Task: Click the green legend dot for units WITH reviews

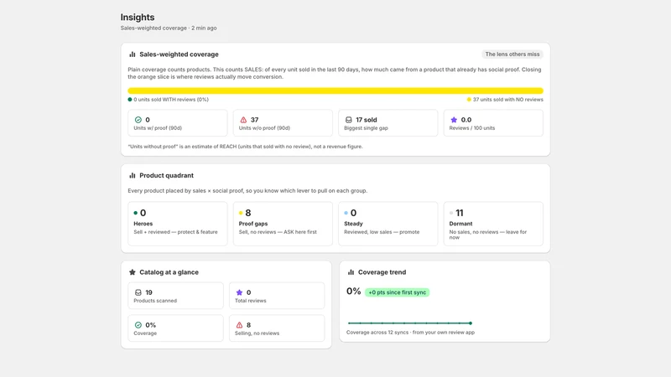Action: point(130,99)
